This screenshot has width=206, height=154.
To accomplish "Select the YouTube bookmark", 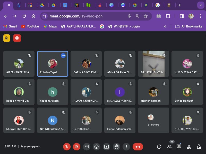I will tap(30, 26).
